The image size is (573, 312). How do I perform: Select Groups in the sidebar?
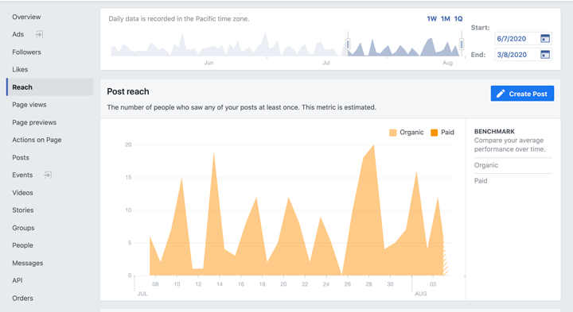23,228
